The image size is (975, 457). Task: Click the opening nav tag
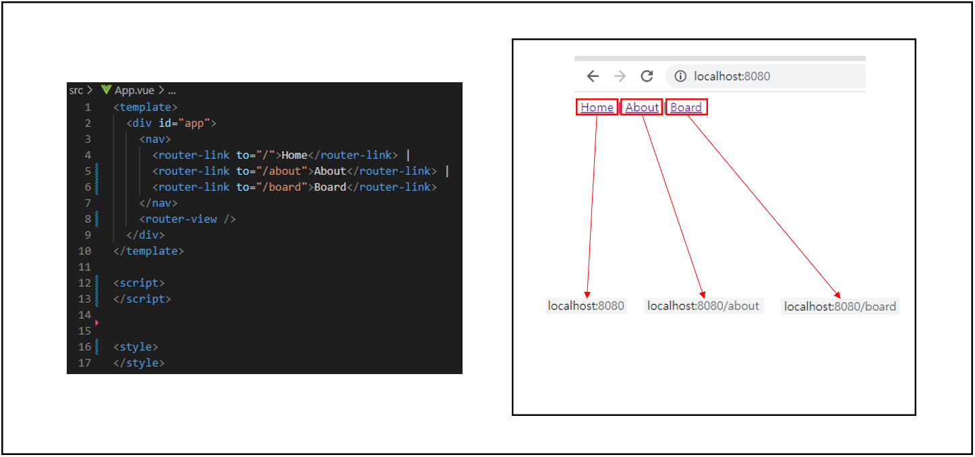pyautogui.click(x=155, y=139)
